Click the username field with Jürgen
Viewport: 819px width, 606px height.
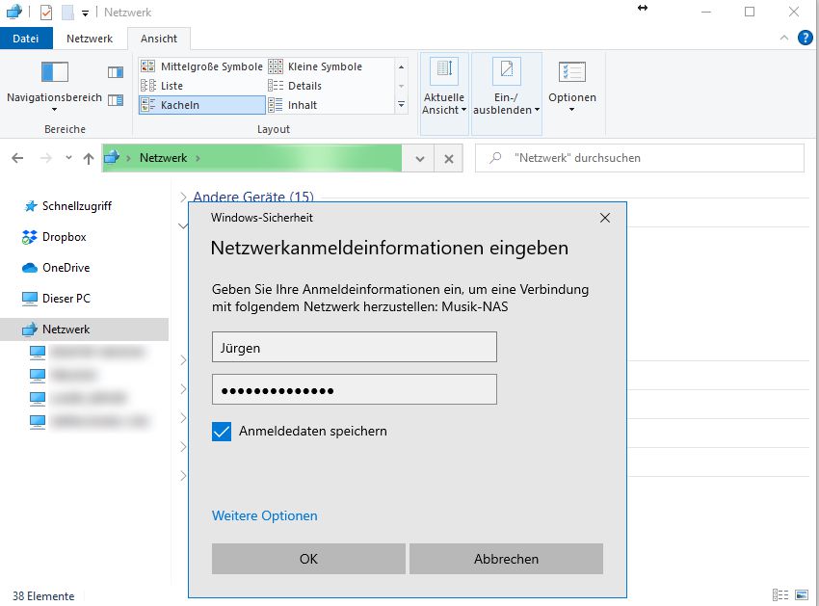[355, 347]
